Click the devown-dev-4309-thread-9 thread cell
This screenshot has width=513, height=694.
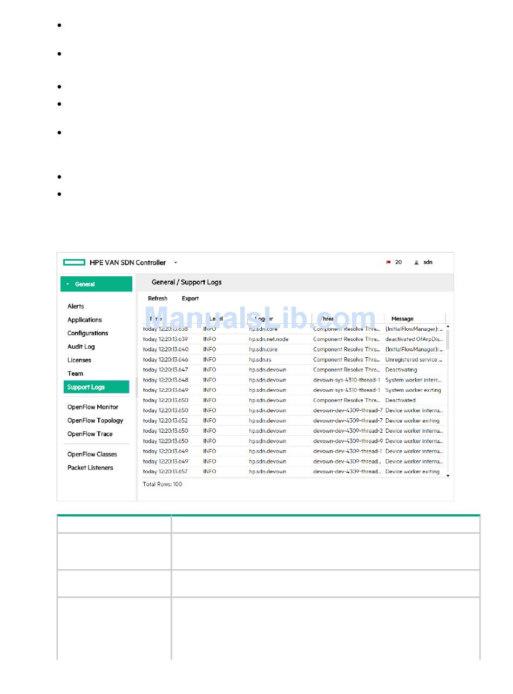pos(348,441)
